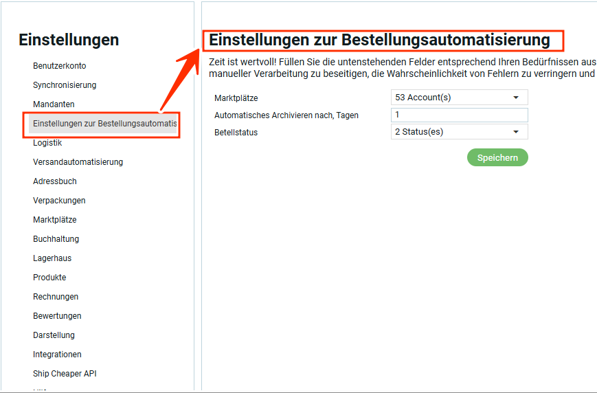Select Darstellung in the sidebar
The width and height of the screenshot is (597, 393).
coord(54,335)
